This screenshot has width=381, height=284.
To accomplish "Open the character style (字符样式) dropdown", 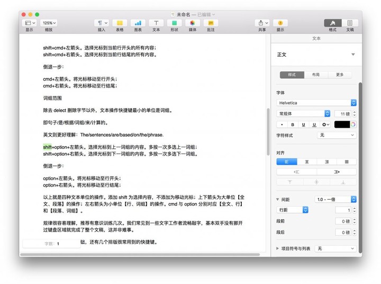I will 337,135.
